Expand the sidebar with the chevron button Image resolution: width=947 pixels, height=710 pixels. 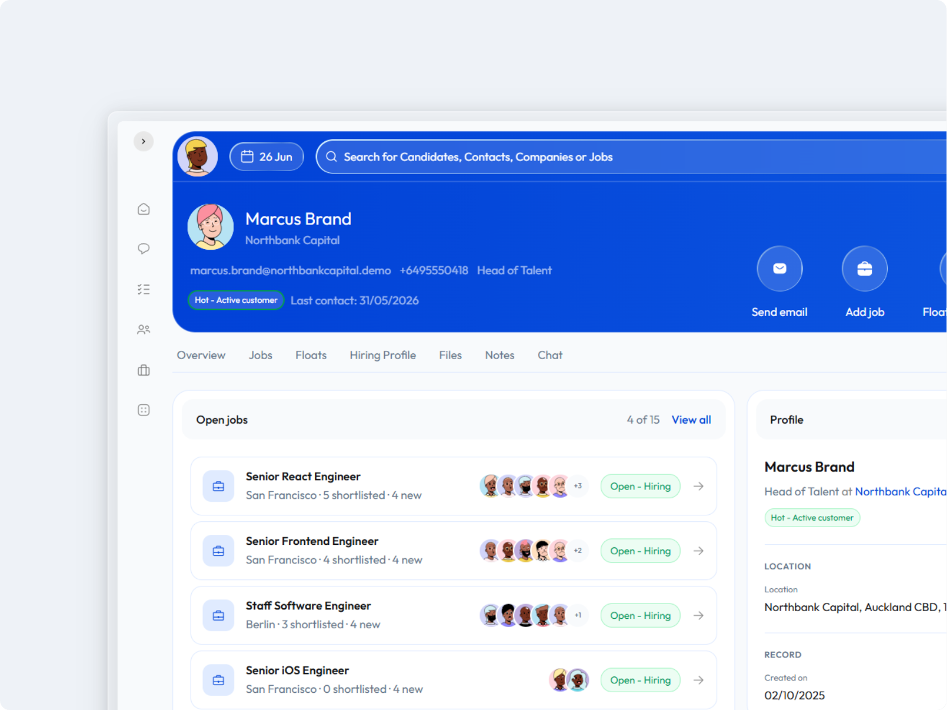point(143,141)
